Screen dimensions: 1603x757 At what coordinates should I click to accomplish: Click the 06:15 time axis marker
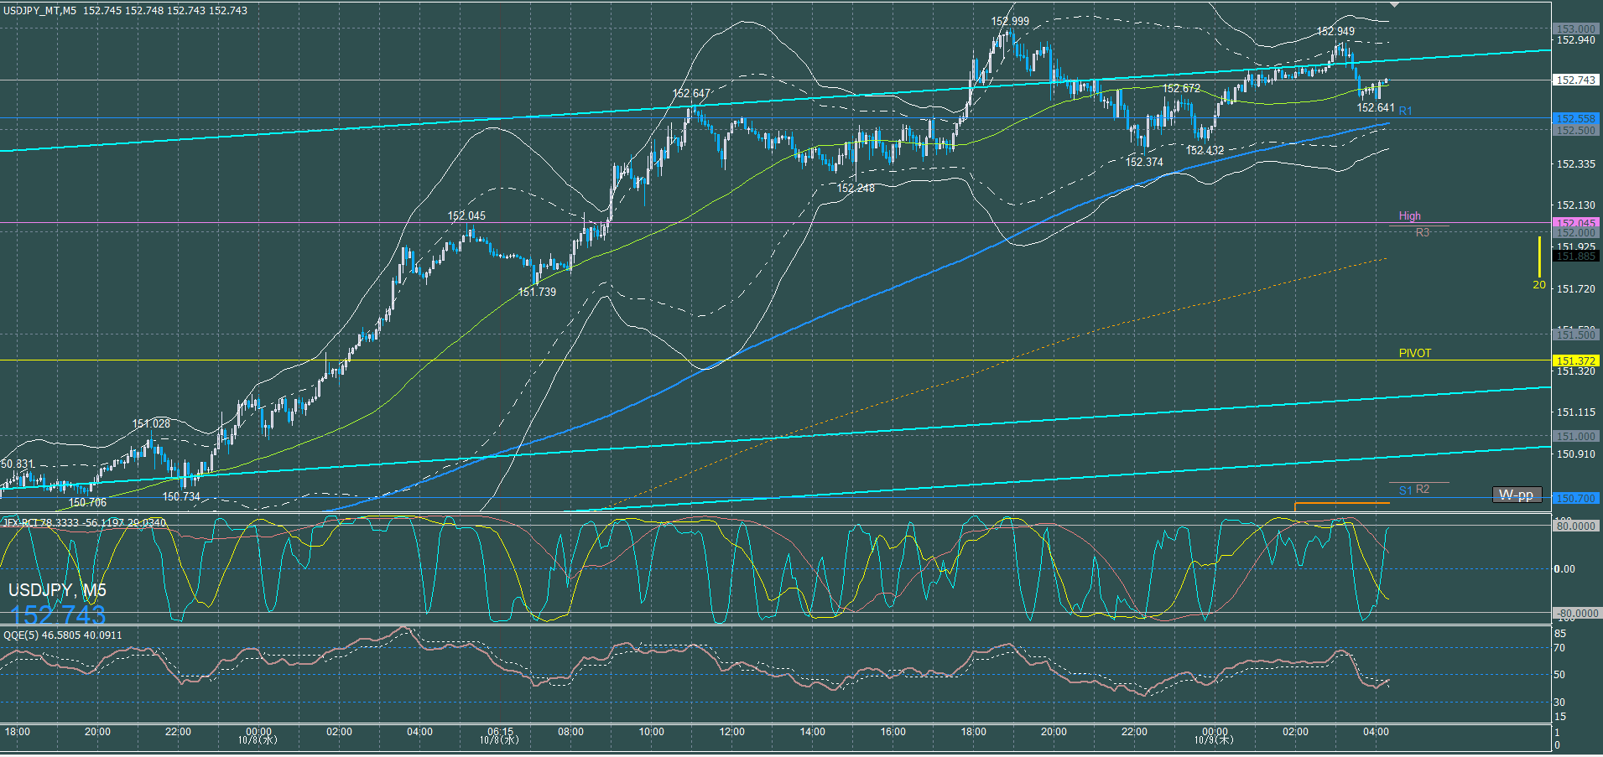point(500,732)
